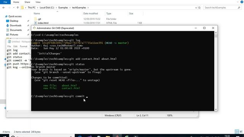
Task: Click Ln 3, Col 11 in Notepad status bar
Action: [142, 115]
